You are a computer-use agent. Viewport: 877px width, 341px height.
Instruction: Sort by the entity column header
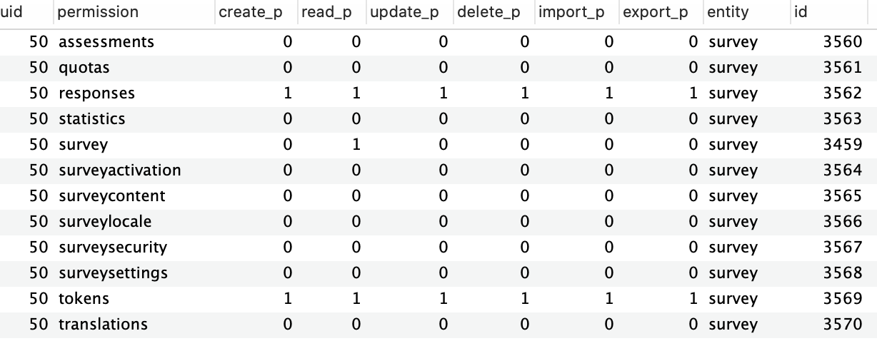(x=728, y=12)
